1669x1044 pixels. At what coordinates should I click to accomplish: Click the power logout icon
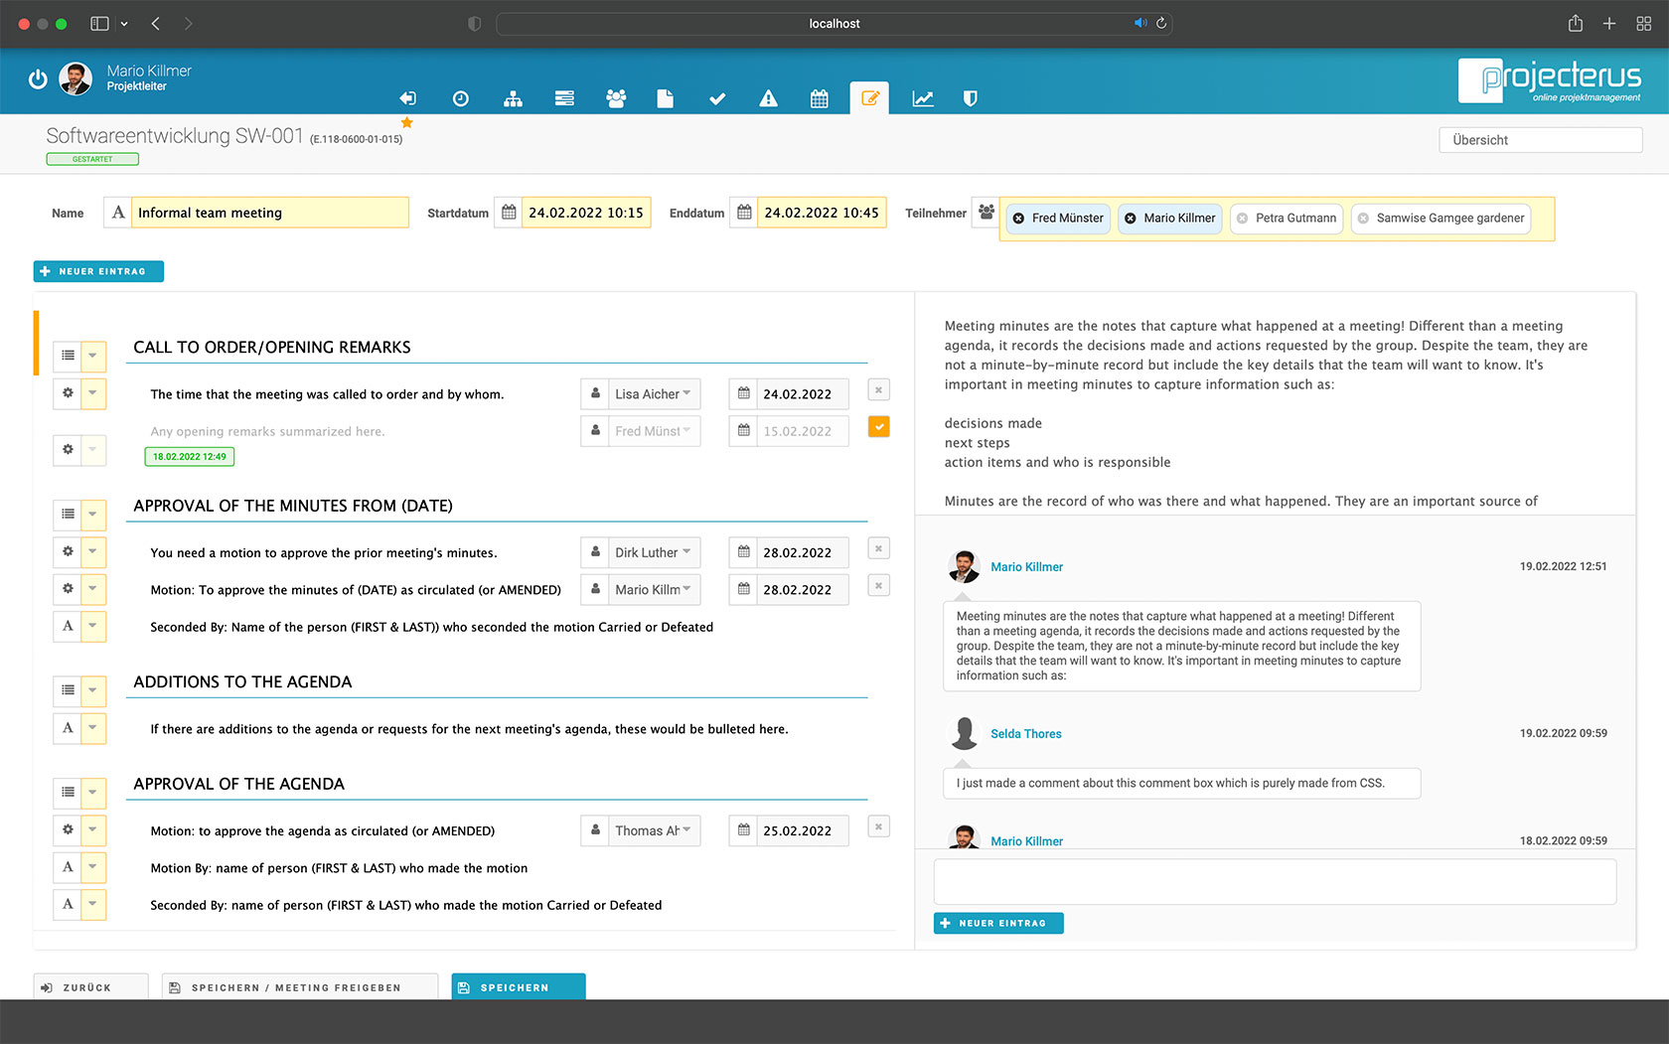(x=38, y=79)
